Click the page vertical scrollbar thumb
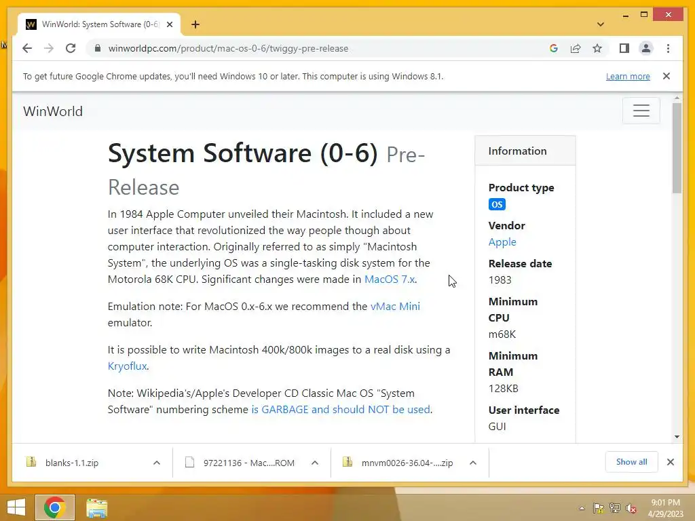695x521 pixels. [677, 147]
